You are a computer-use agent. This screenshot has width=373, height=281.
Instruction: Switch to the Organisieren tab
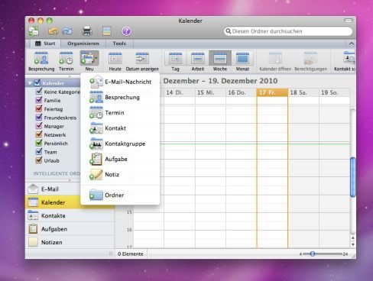[x=83, y=44]
